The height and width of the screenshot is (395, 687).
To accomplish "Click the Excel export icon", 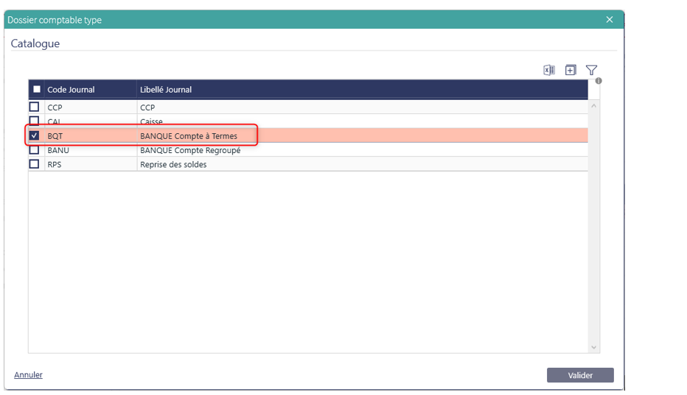I will pos(548,71).
